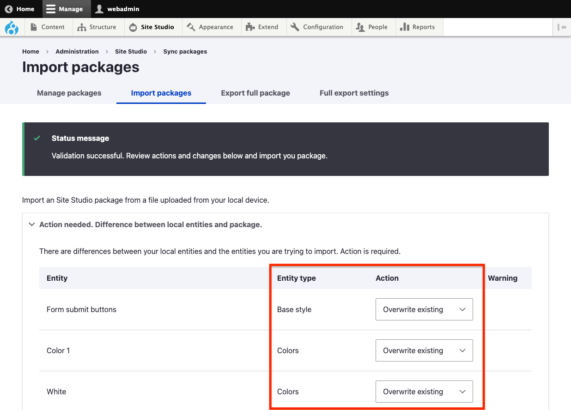571x410 pixels.
Task: Click the Home back-arrow icon
Action: coord(9,9)
